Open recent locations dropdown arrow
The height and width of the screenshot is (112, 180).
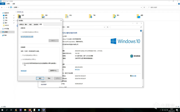click(7, 7)
